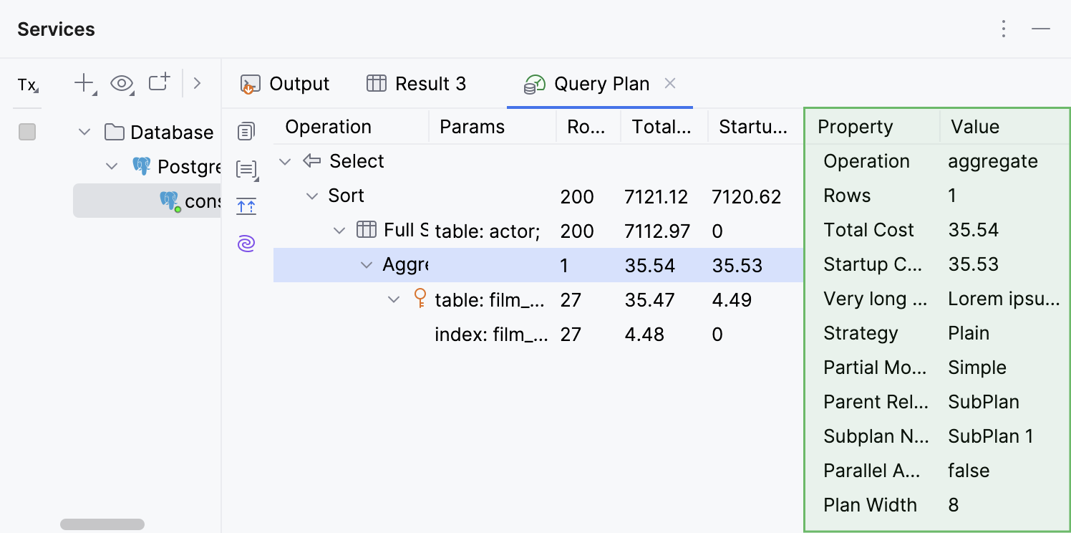Close the Query Plan tab
The width and height of the screenshot is (1071, 533).
[x=669, y=83]
